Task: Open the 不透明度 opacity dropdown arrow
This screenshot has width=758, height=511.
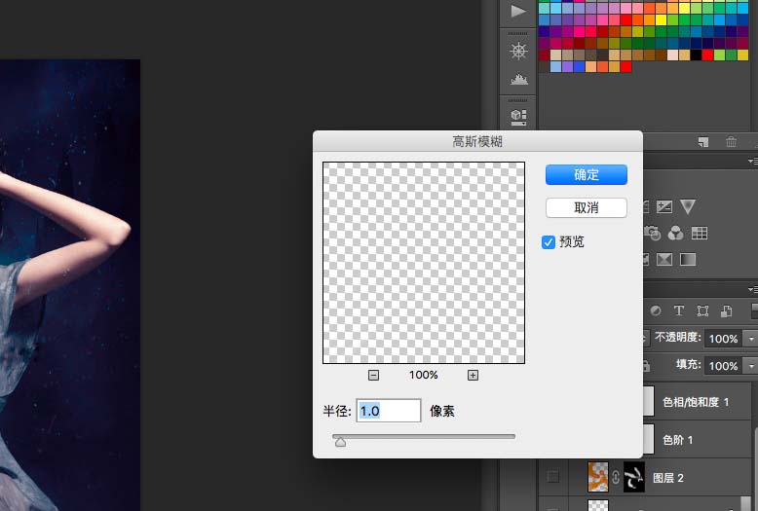Action: tap(751, 339)
